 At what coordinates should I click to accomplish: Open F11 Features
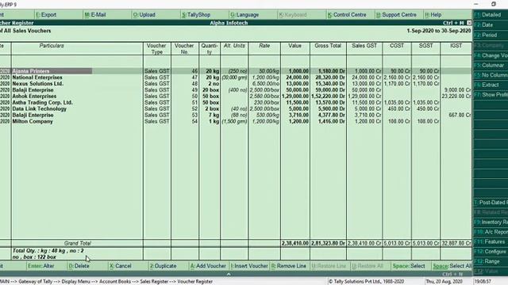[x=491, y=241]
